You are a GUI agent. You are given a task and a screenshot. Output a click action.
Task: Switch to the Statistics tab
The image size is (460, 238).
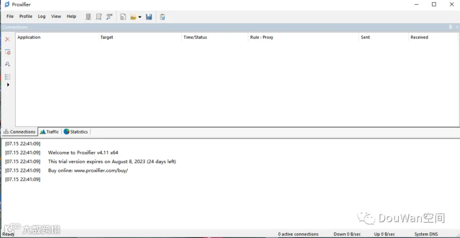click(x=76, y=132)
